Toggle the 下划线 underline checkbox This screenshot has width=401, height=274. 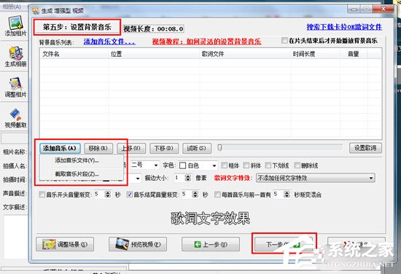point(268,165)
